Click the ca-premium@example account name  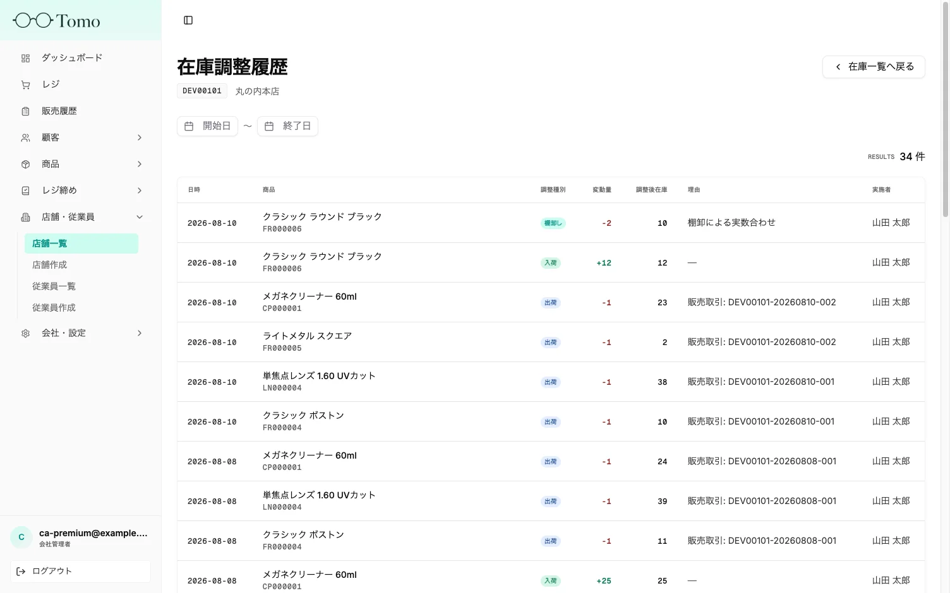93,533
